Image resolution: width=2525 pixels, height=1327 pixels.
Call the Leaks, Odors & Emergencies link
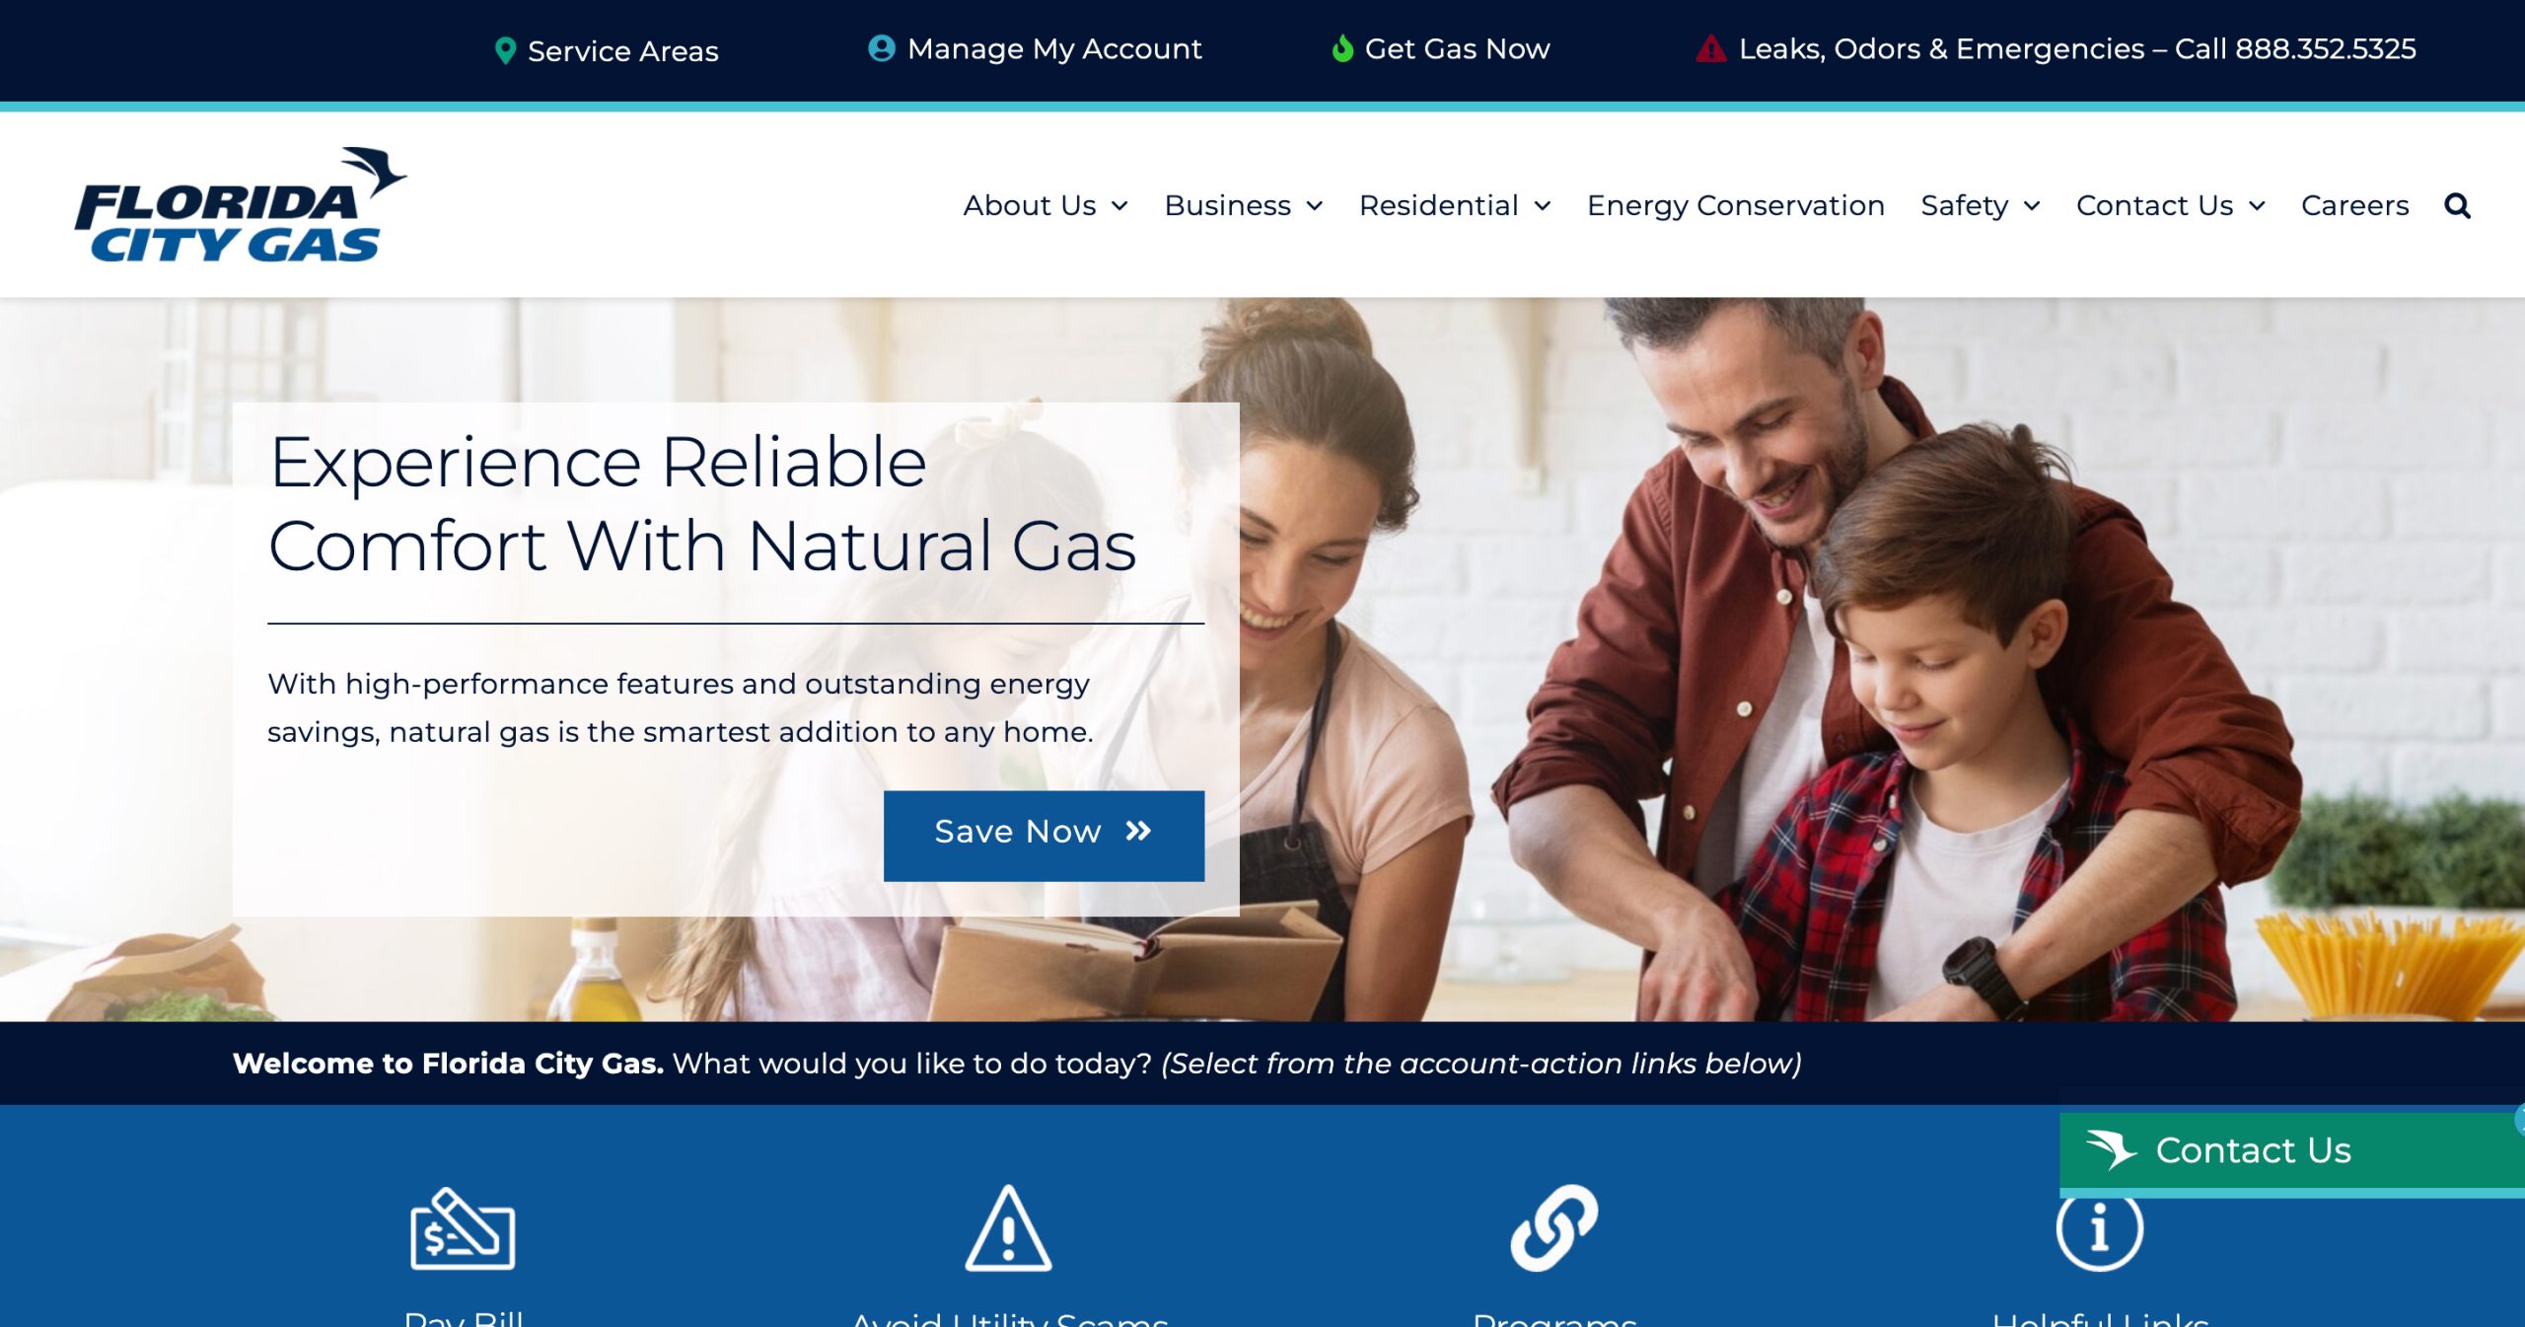[2077, 48]
